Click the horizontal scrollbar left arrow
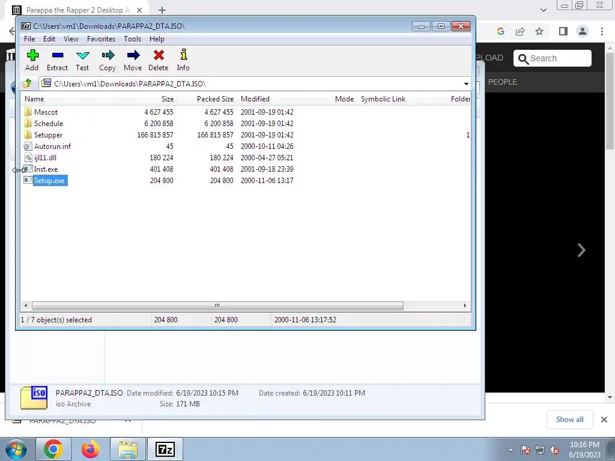Viewport: 615px width, 461px height. pos(26,306)
